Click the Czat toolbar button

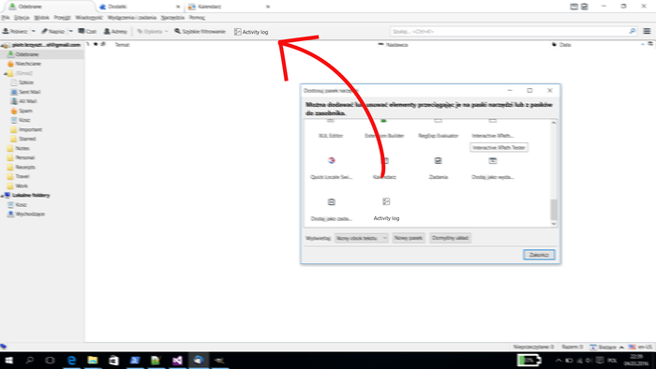(x=87, y=31)
